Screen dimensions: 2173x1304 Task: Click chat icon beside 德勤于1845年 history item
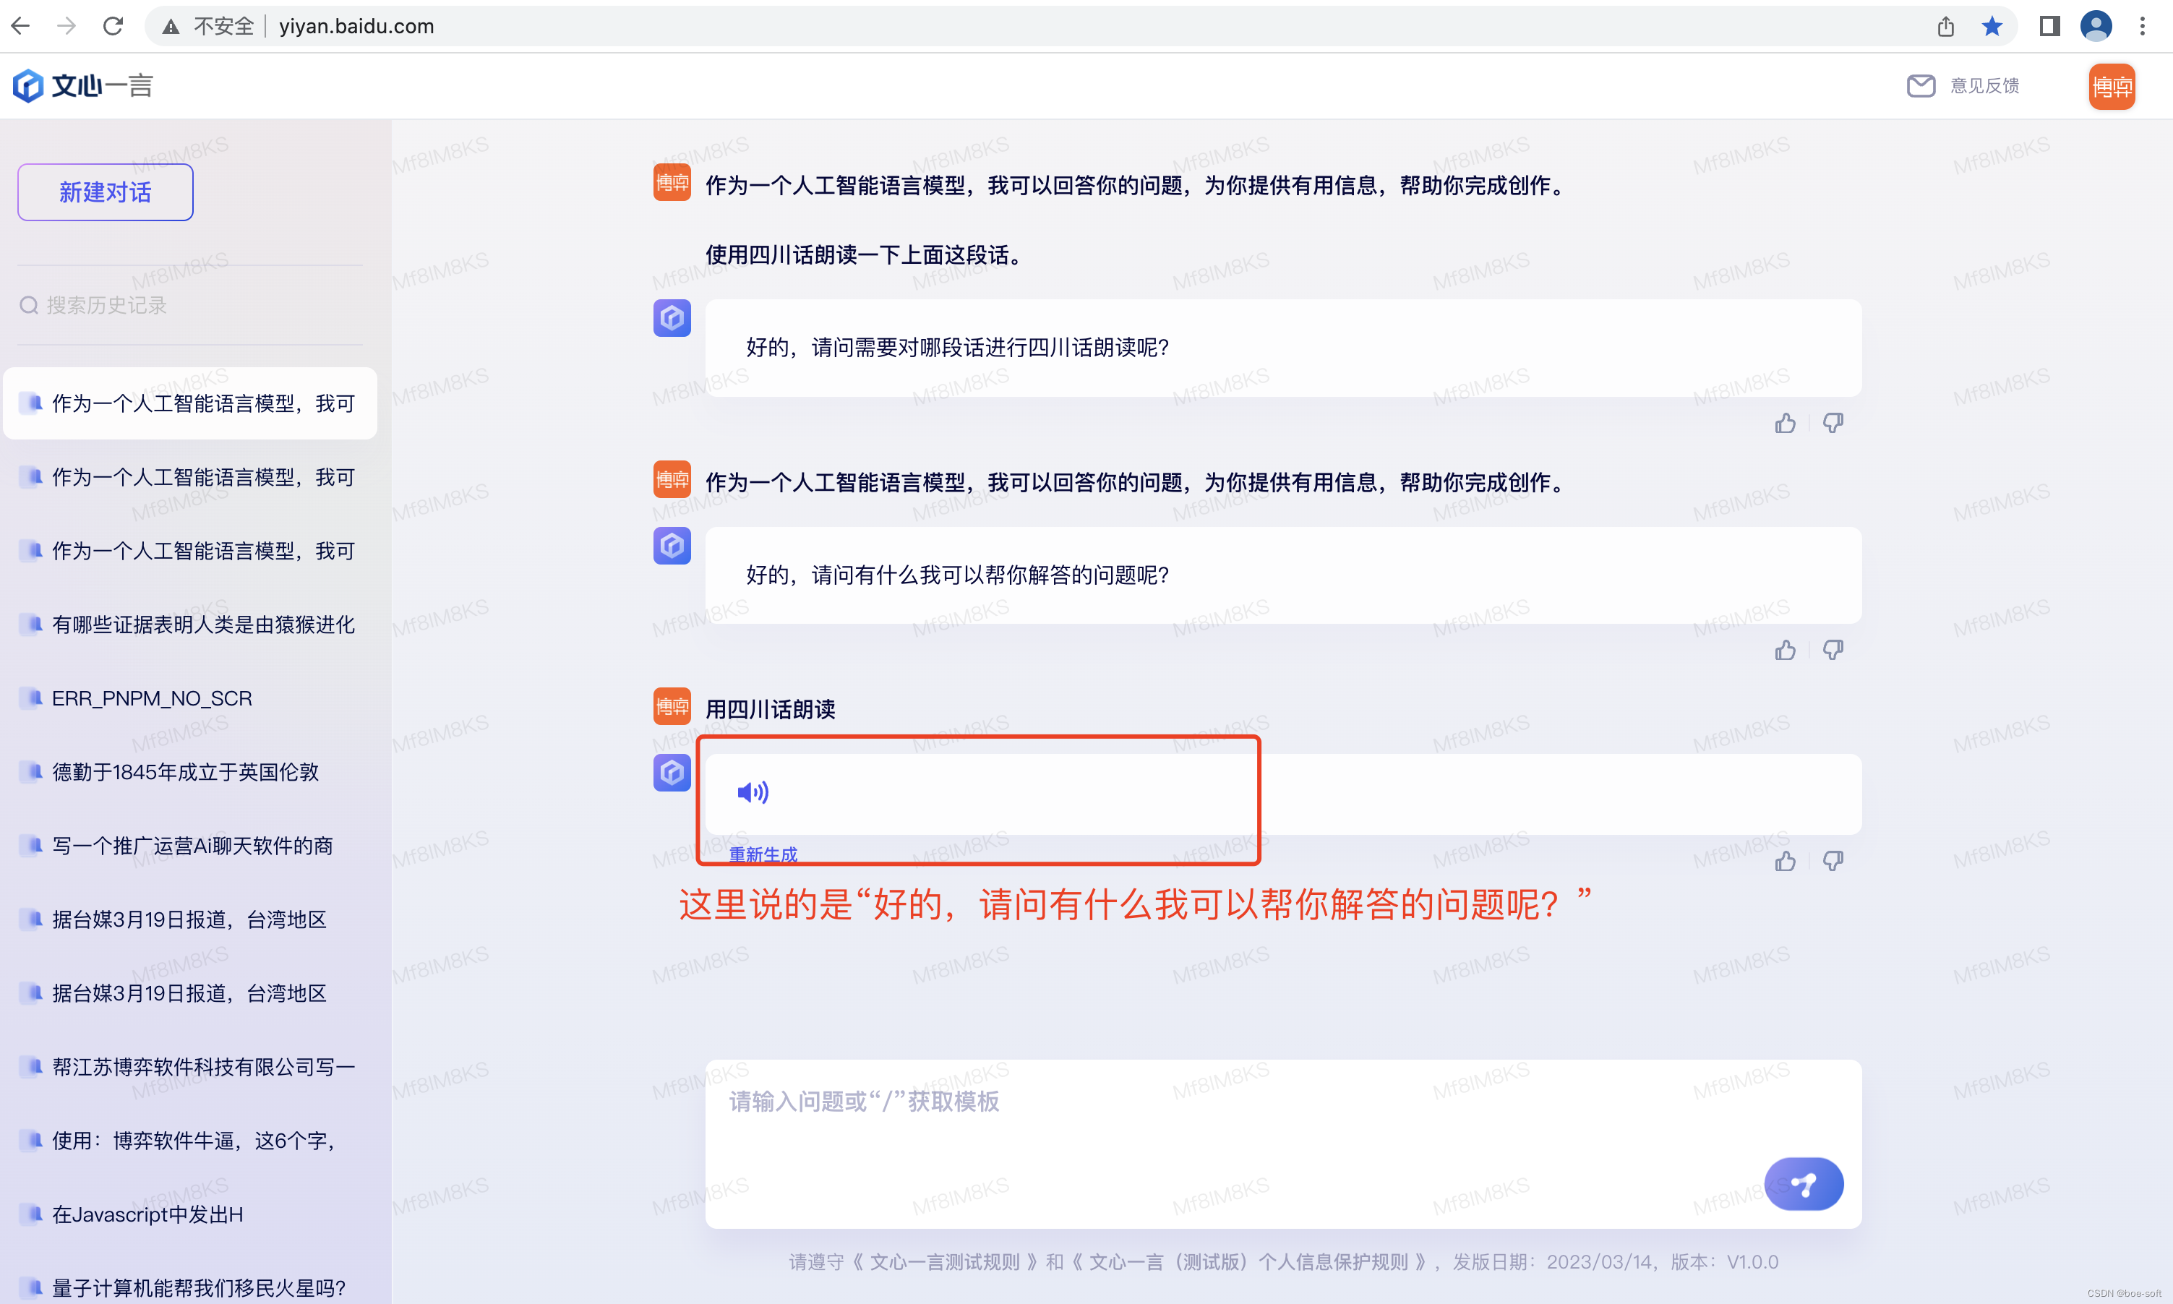coord(33,771)
